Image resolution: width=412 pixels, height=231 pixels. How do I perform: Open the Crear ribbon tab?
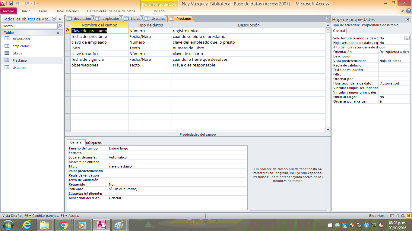point(43,11)
